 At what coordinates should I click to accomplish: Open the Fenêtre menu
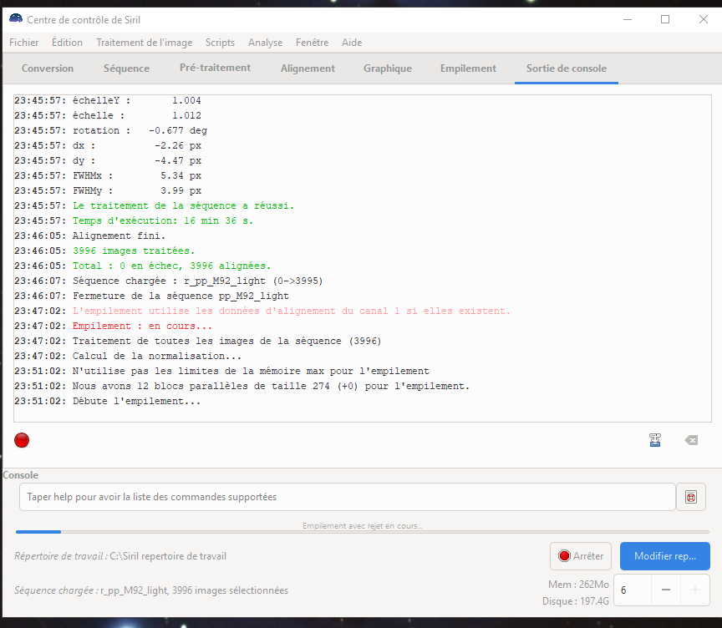(x=313, y=43)
